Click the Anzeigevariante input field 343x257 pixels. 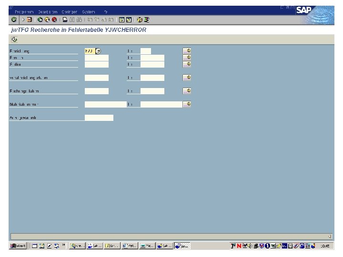pos(99,118)
